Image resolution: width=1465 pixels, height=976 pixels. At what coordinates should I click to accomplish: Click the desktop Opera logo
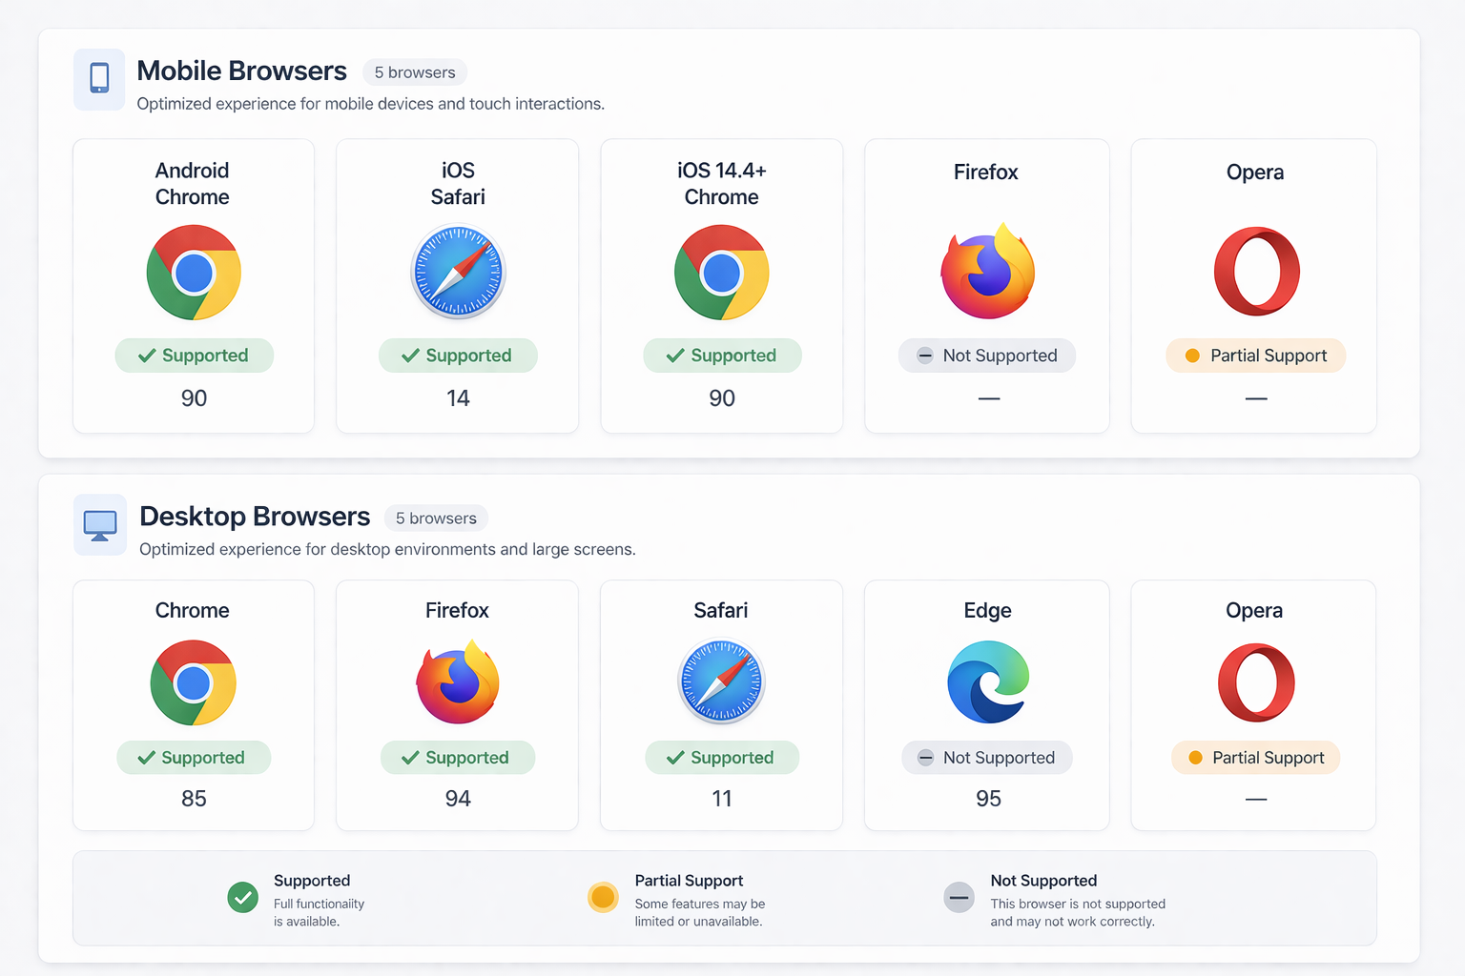point(1256,682)
